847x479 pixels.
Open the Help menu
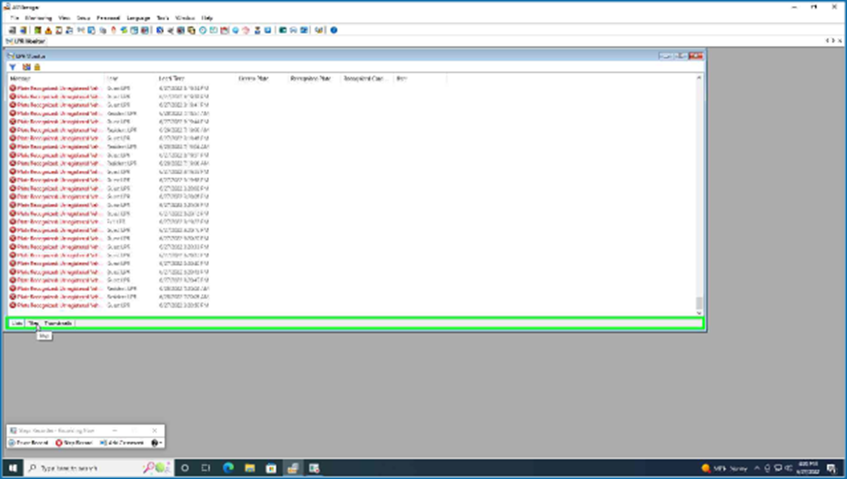point(206,17)
